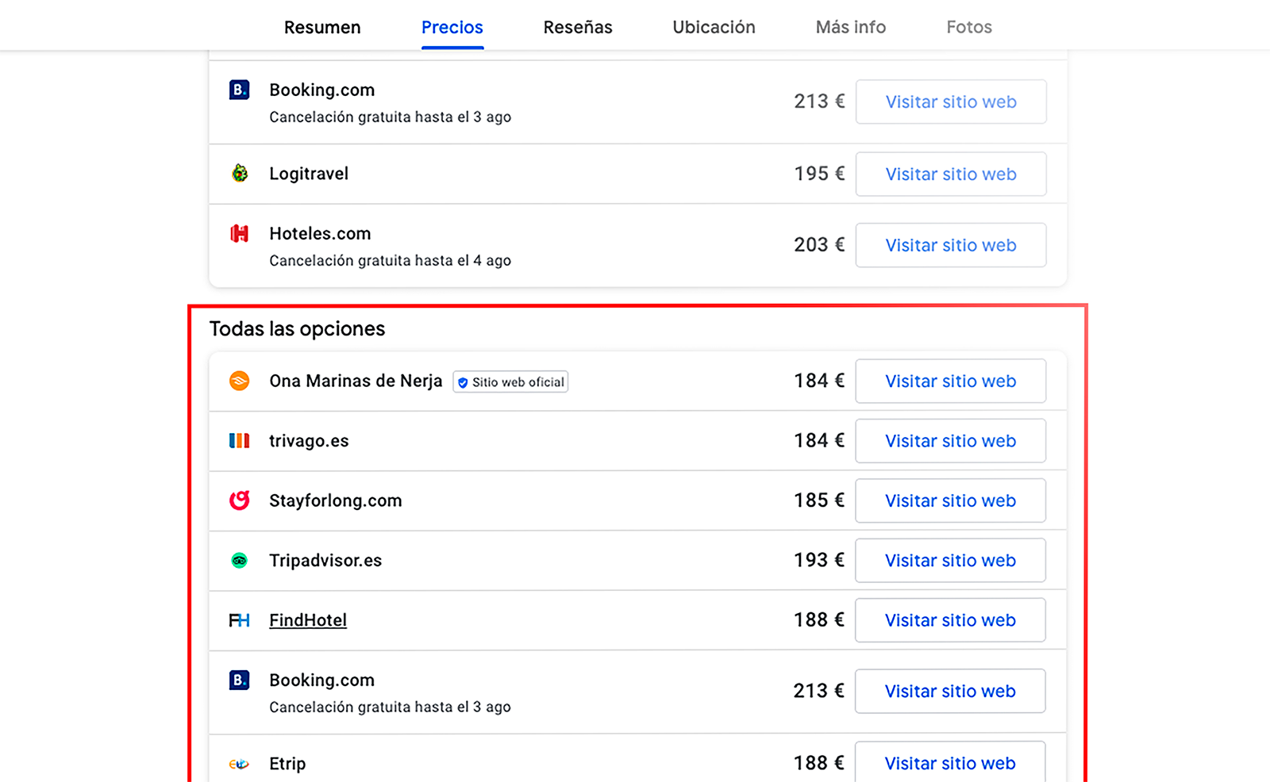
Task: Click the 193 € Tripadvisor price
Action: (x=819, y=560)
